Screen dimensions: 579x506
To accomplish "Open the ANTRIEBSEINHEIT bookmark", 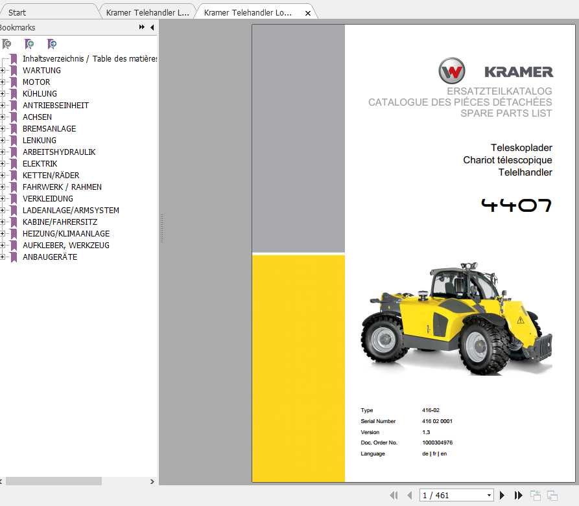I will (56, 105).
